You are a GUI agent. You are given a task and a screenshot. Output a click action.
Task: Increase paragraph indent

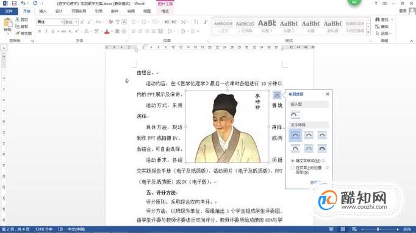[174, 22]
